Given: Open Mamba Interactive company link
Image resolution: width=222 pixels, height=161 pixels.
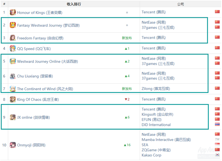Looking at the screenshot, I should (166, 140).
